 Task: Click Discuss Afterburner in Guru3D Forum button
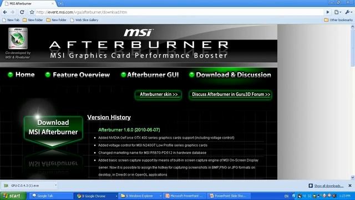pyautogui.click(x=231, y=94)
